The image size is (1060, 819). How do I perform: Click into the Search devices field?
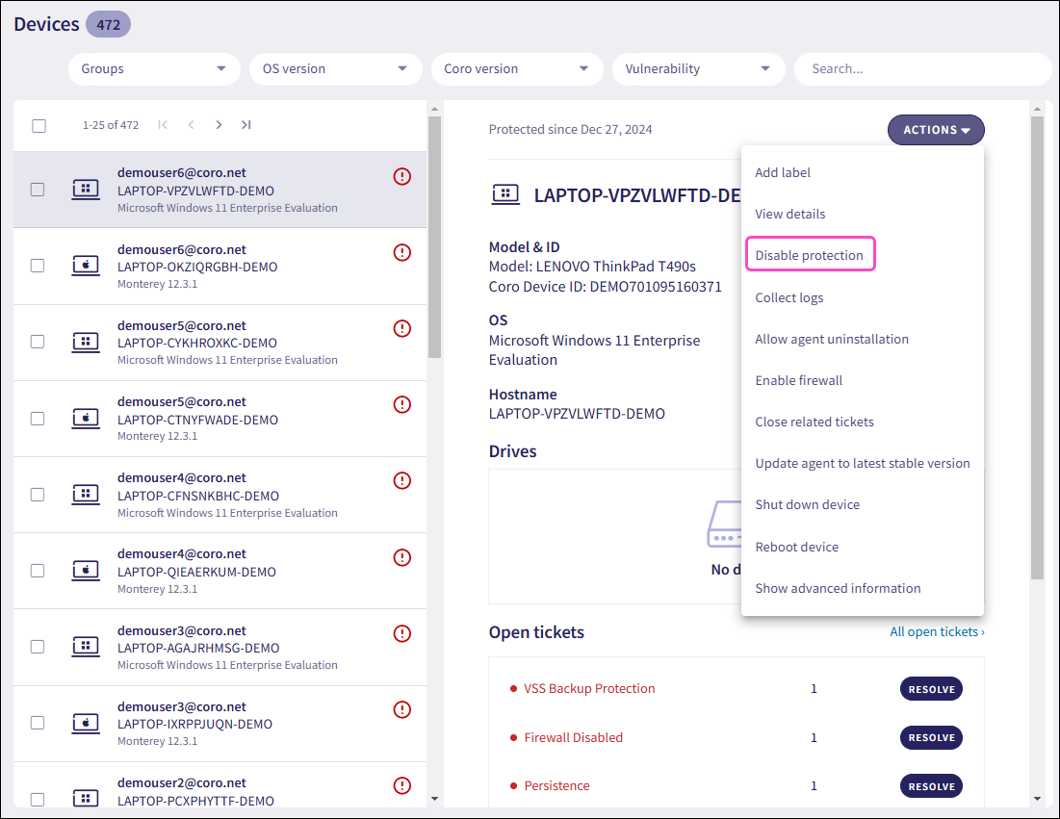click(x=920, y=69)
